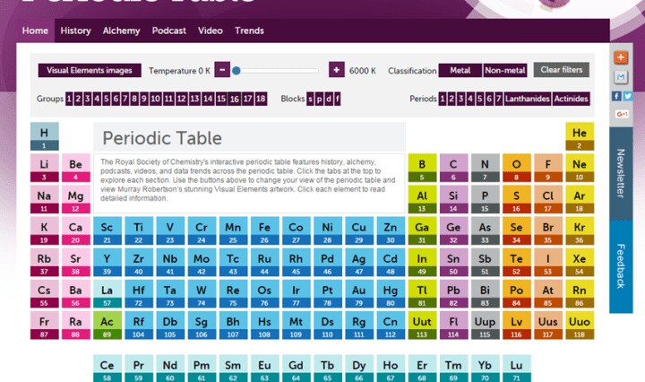This screenshot has height=382, width=645.
Task: Go to the Trends tab
Action: (249, 30)
